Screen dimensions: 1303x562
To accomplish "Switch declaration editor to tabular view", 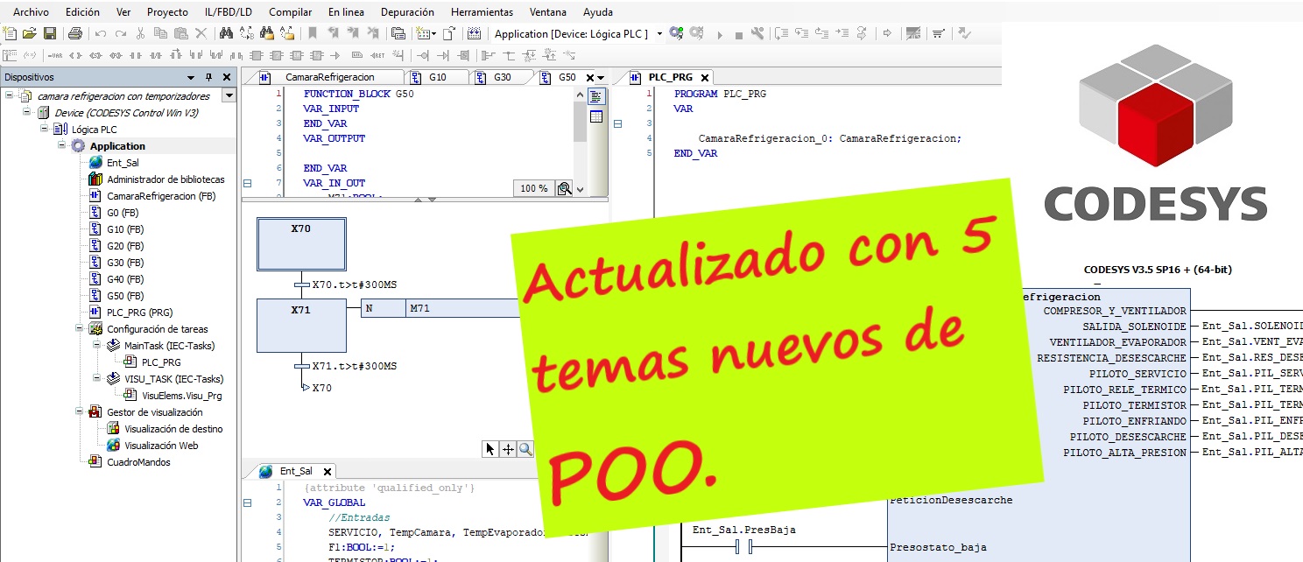I will pos(596,116).
